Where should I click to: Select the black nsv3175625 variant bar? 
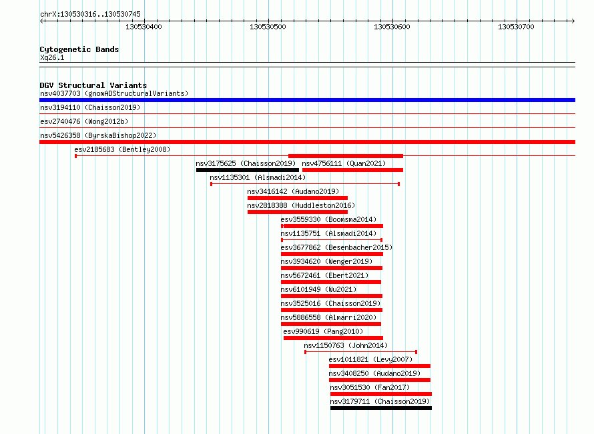pyautogui.click(x=248, y=170)
